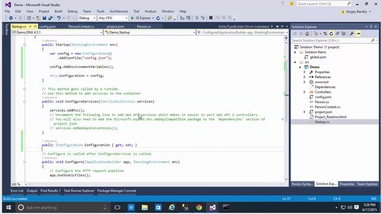
Task: Open the Analyze menu
Action: tap(151, 11)
